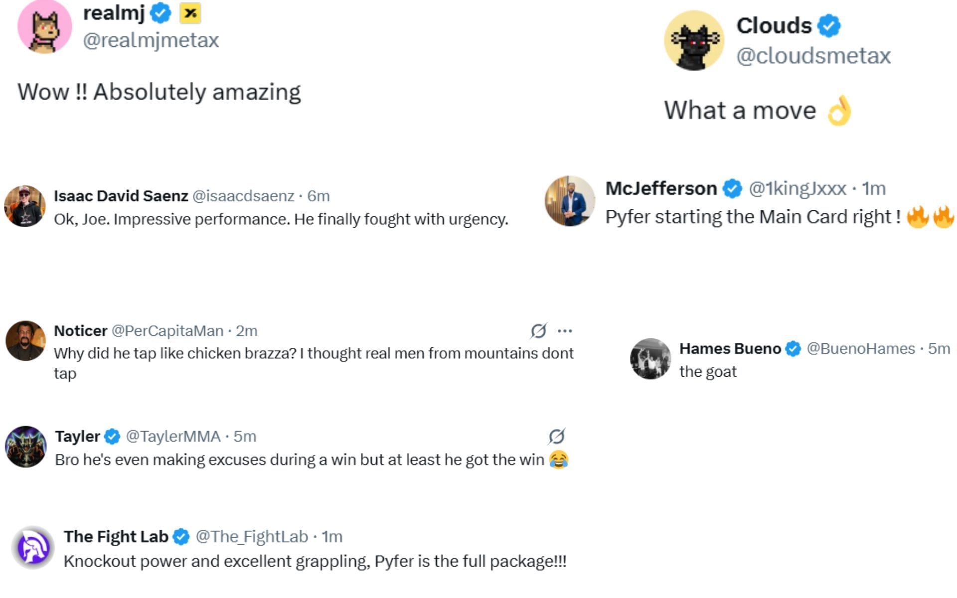Click Hames Bueno's verified badge
Image resolution: width=957 pixels, height=598 pixels.
tap(793, 349)
